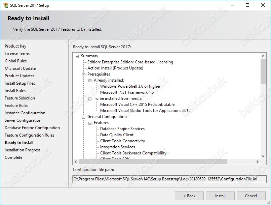Select Microsoft Visual C++ 2015 Redistributable
271x205 pixels.
point(138,105)
